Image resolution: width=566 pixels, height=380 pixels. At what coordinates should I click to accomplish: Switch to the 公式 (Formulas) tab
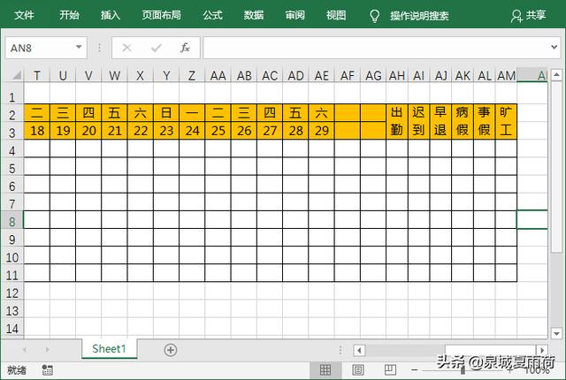point(212,15)
